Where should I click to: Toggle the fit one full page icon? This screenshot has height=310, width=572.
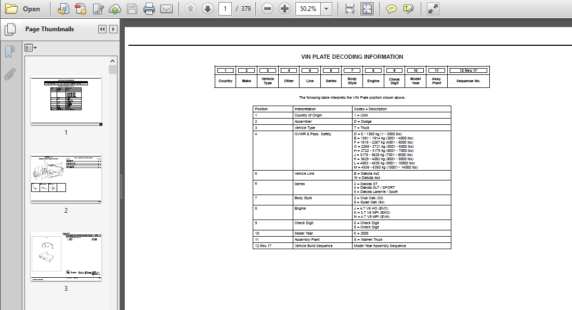coord(367,9)
